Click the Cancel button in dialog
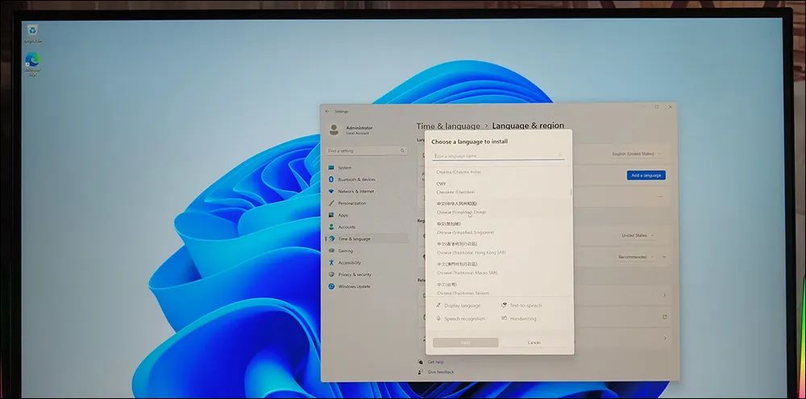 pyautogui.click(x=534, y=343)
